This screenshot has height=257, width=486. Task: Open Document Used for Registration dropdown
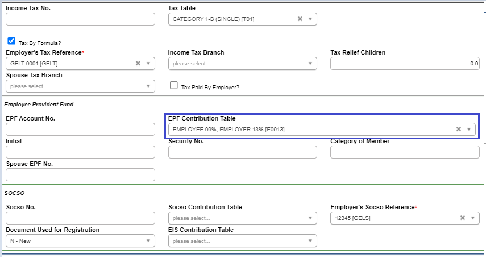[148, 241]
